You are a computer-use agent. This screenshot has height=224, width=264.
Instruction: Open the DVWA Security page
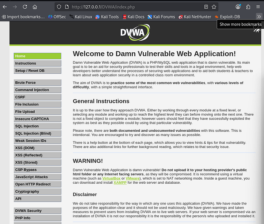pos(37,210)
